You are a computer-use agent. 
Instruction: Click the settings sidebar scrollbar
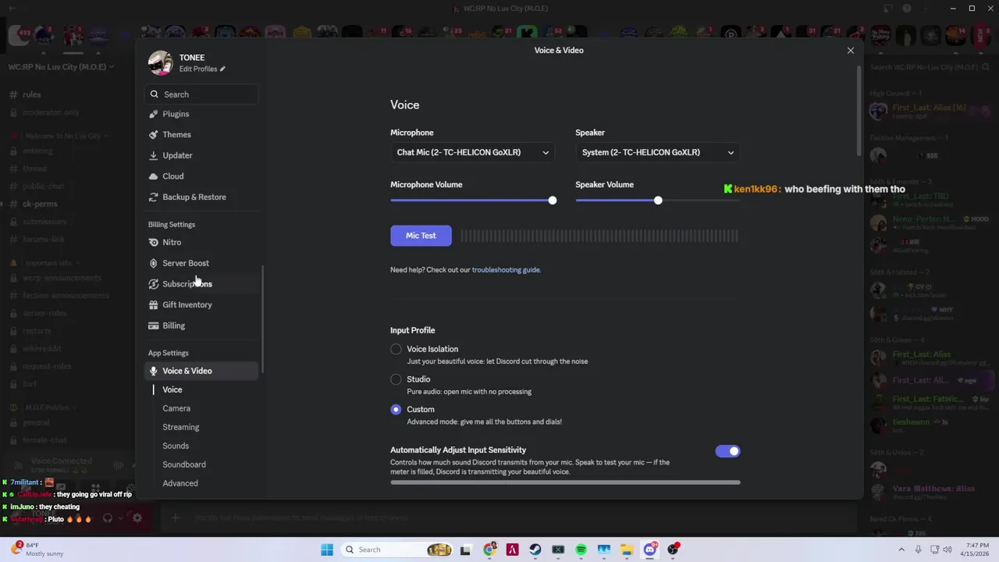click(x=262, y=320)
